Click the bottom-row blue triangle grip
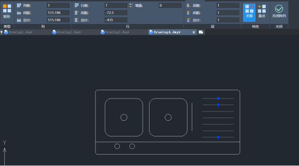This screenshot has width=299, height=166. [218, 137]
